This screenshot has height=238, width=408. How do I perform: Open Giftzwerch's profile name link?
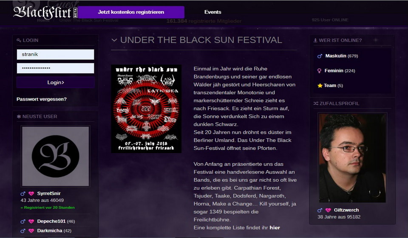point(346,210)
